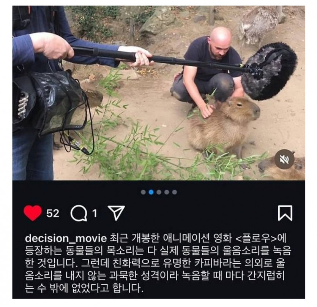Open the decision_movie profile

(66, 239)
